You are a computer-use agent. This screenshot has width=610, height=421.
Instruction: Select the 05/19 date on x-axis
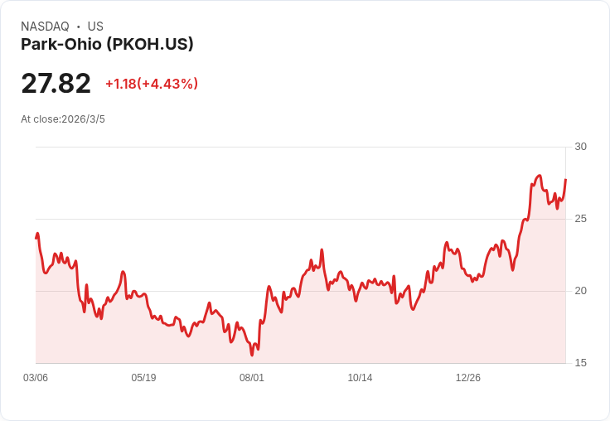143,378
